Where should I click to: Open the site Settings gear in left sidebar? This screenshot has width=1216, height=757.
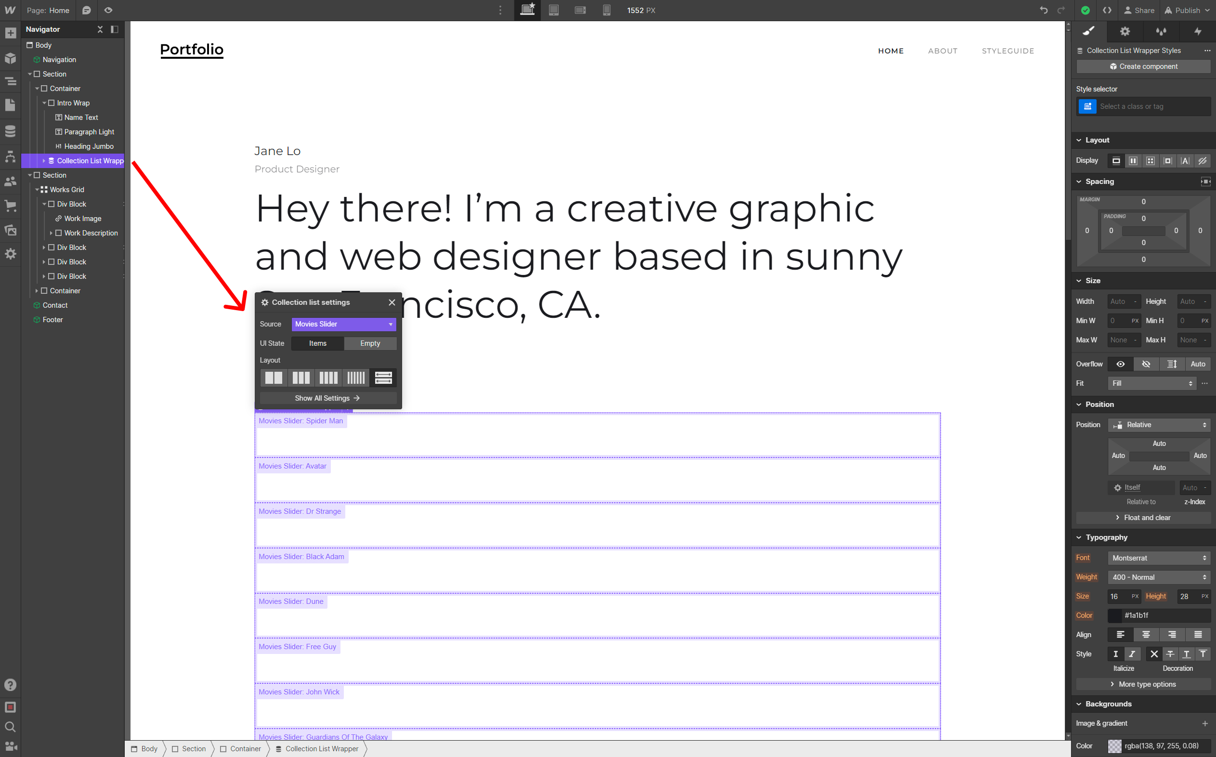tap(11, 254)
